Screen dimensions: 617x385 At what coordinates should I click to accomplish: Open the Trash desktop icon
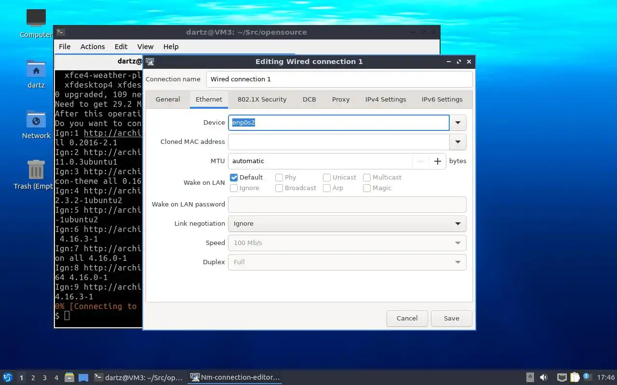tap(36, 170)
